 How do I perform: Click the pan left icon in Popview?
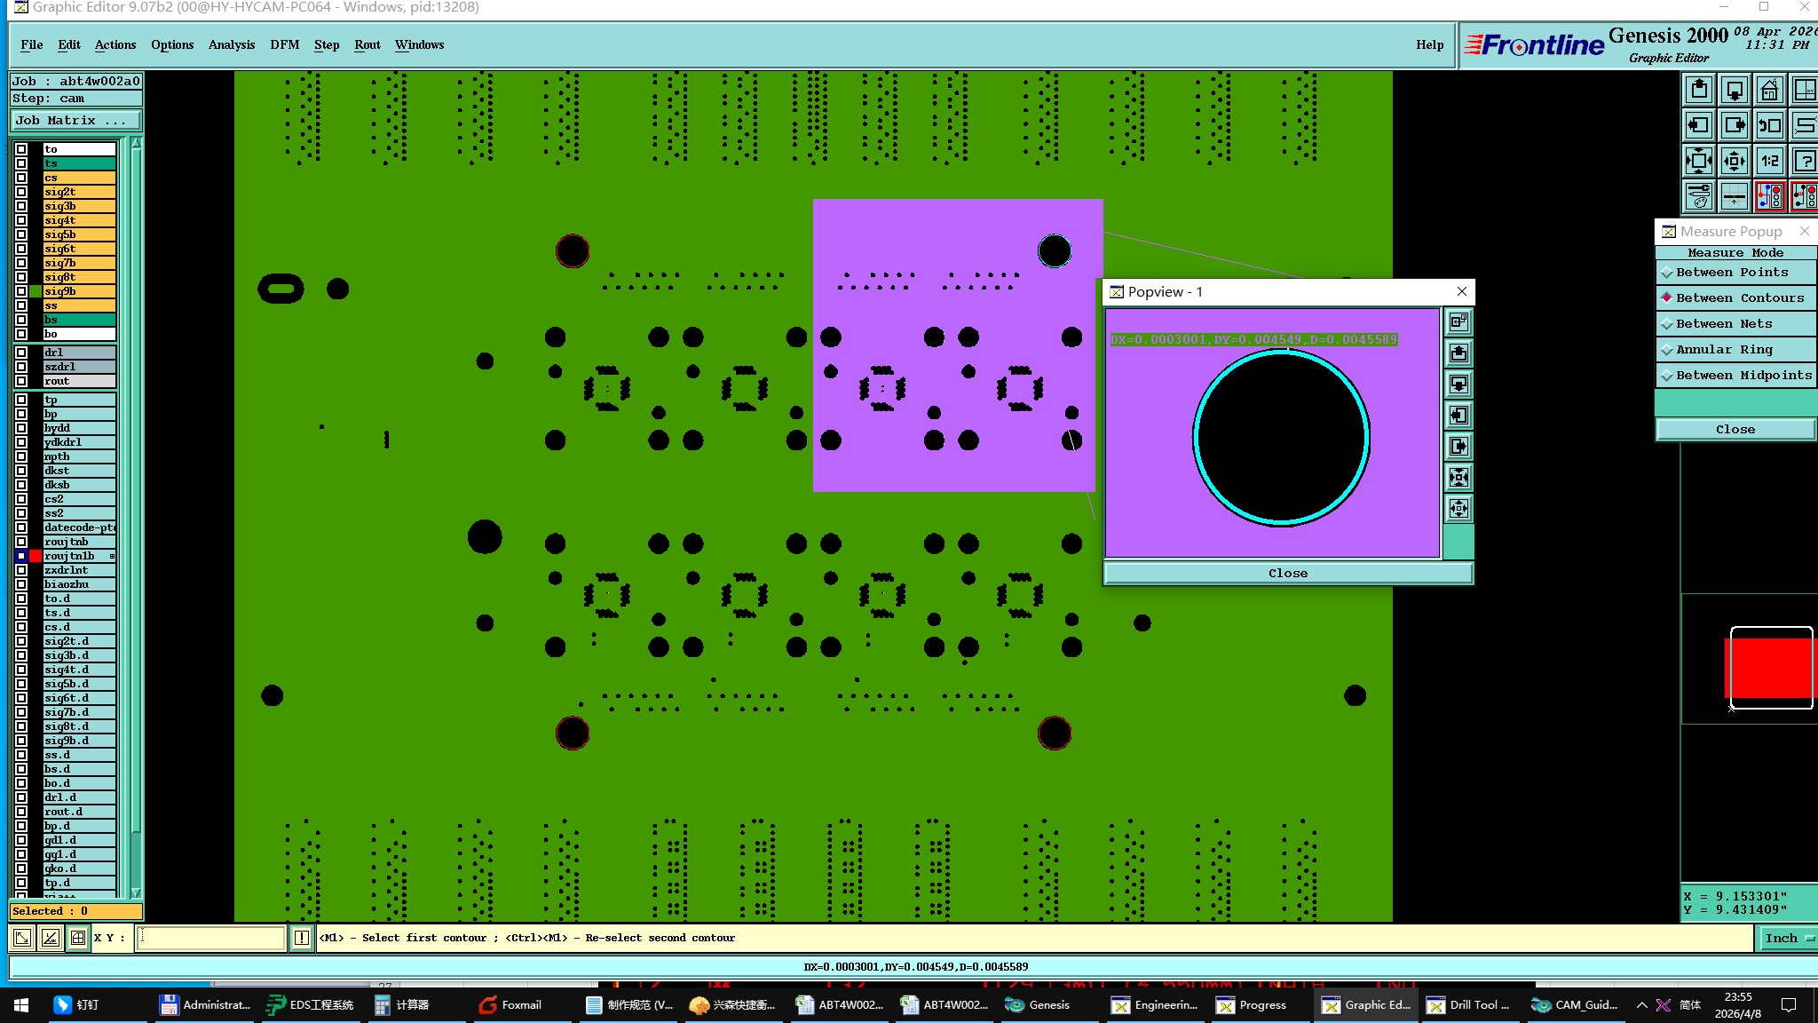[x=1458, y=416]
